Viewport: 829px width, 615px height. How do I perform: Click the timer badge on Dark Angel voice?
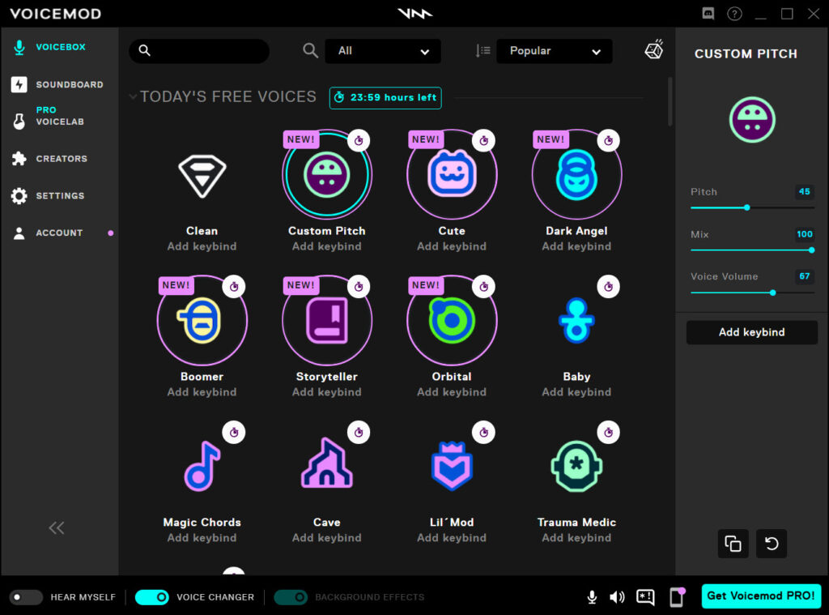coord(608,140)
